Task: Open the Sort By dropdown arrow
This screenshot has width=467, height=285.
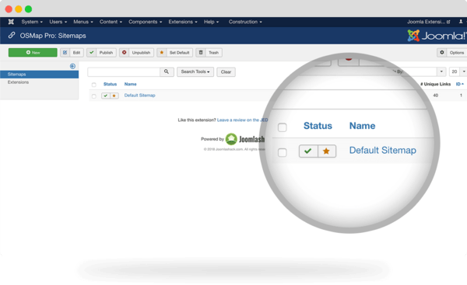Action: (x=441, y=71)
